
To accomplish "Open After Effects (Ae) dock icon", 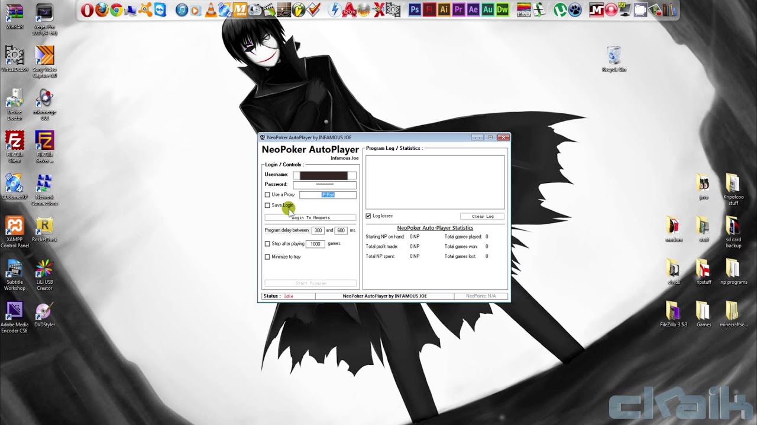I will [x=473, y=9].
